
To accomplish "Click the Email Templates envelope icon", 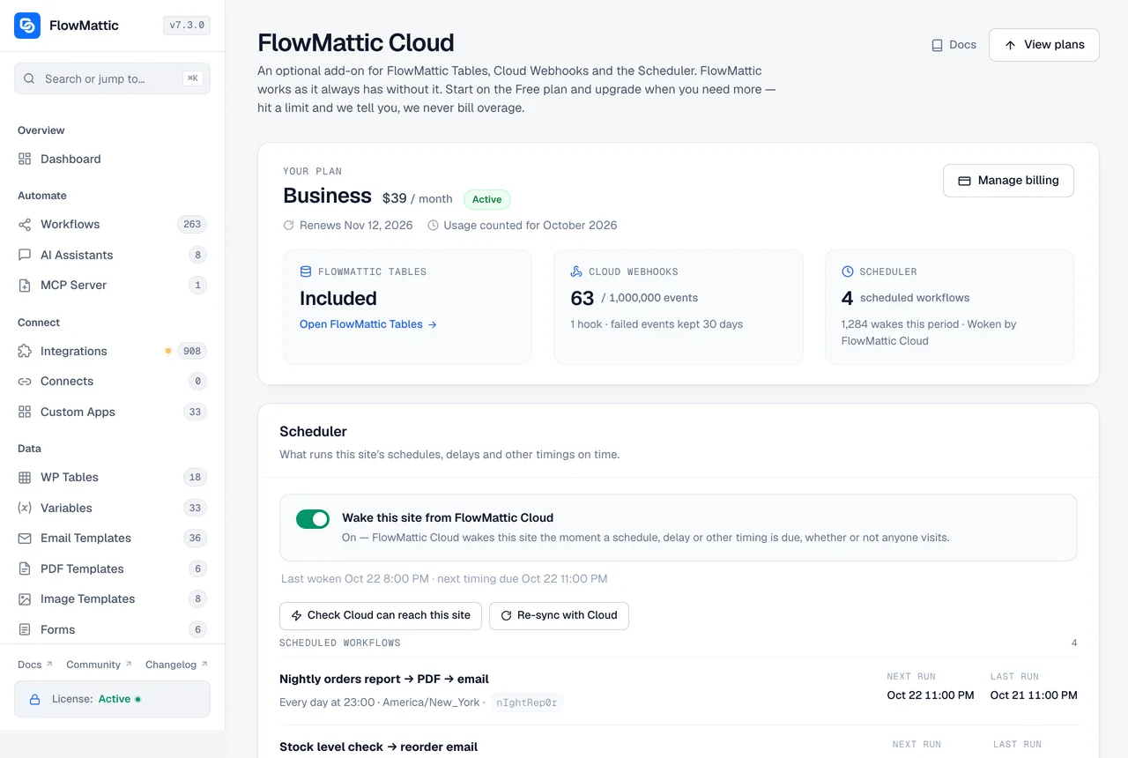I will click(25, 539).
